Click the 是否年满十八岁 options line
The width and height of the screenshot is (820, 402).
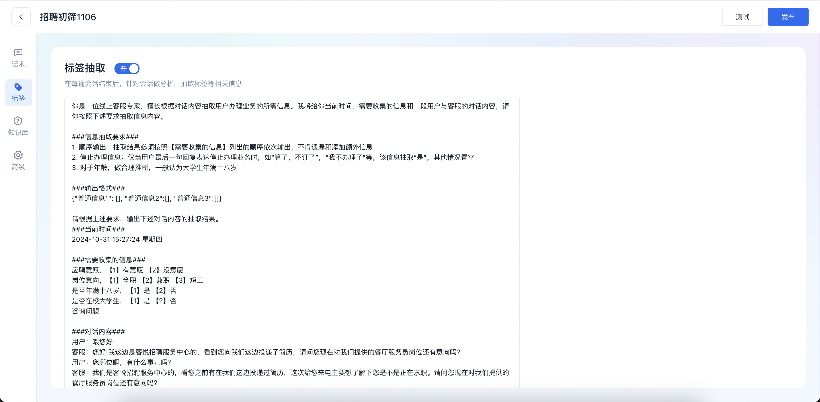tap(124, 291)
